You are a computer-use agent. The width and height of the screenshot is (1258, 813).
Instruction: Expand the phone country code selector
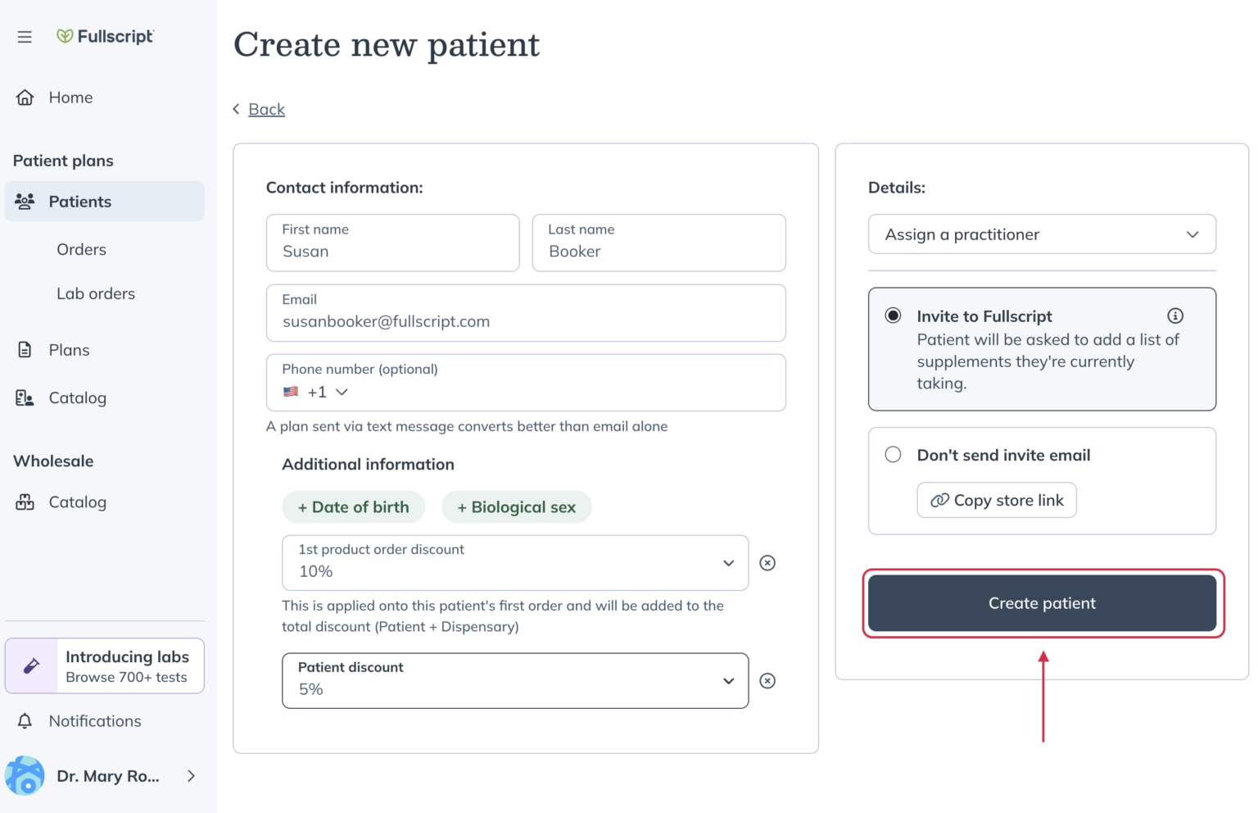tap(342, 392)
